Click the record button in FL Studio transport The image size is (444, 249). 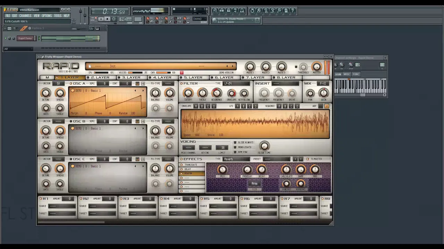(x=113, y=19)
